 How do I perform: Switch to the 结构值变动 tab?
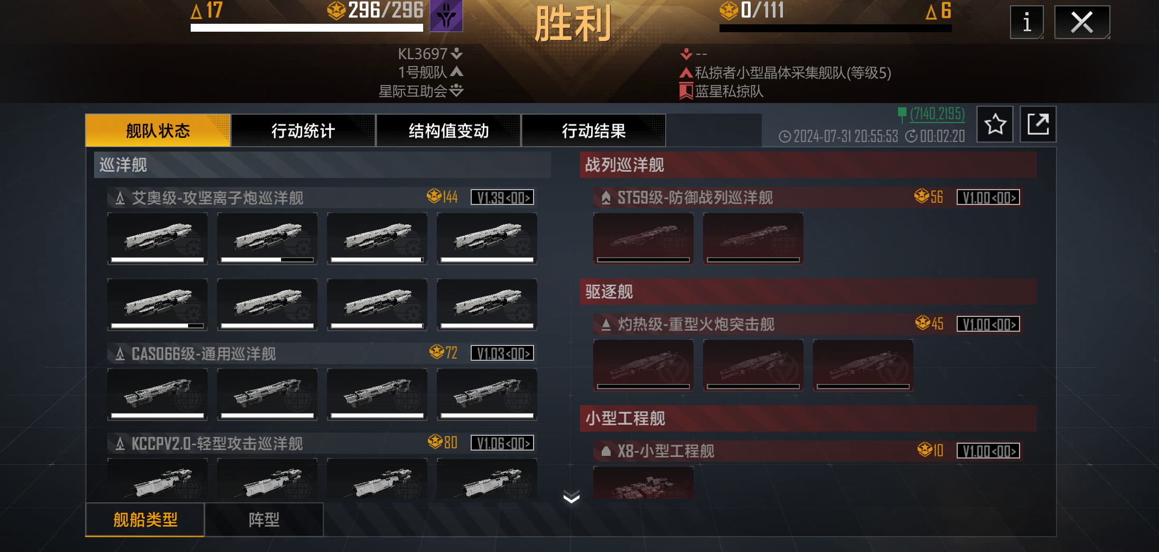448,130
